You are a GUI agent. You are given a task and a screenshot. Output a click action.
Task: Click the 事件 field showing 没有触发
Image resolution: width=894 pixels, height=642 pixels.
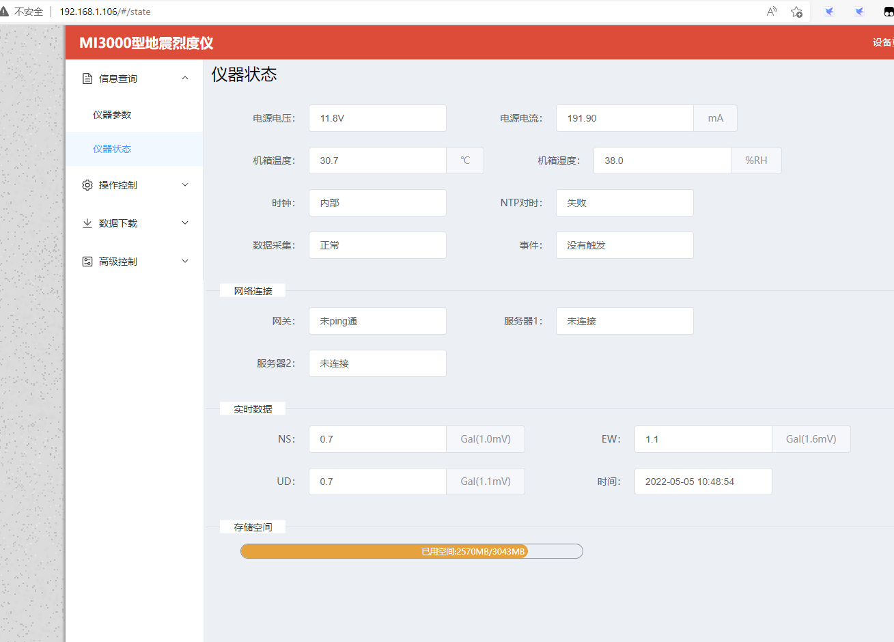[625, 245]
